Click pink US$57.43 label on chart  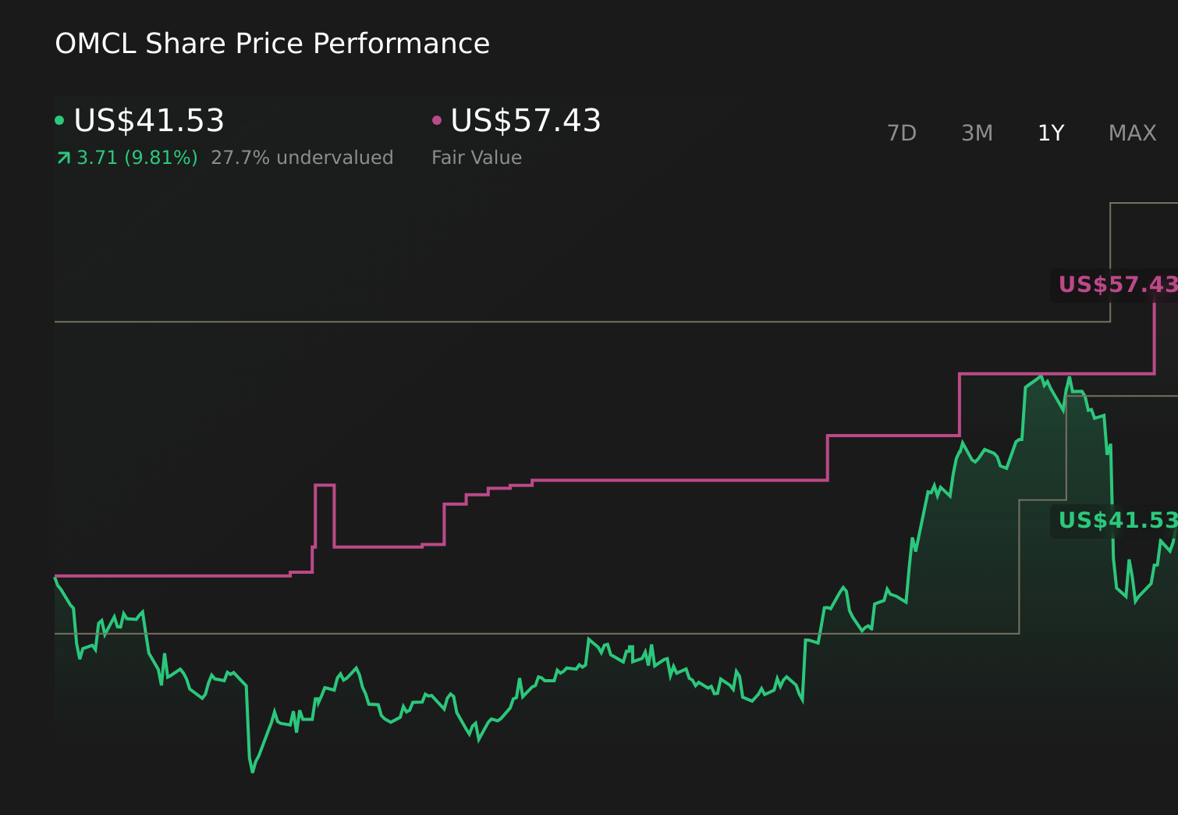click(1117, 285)
